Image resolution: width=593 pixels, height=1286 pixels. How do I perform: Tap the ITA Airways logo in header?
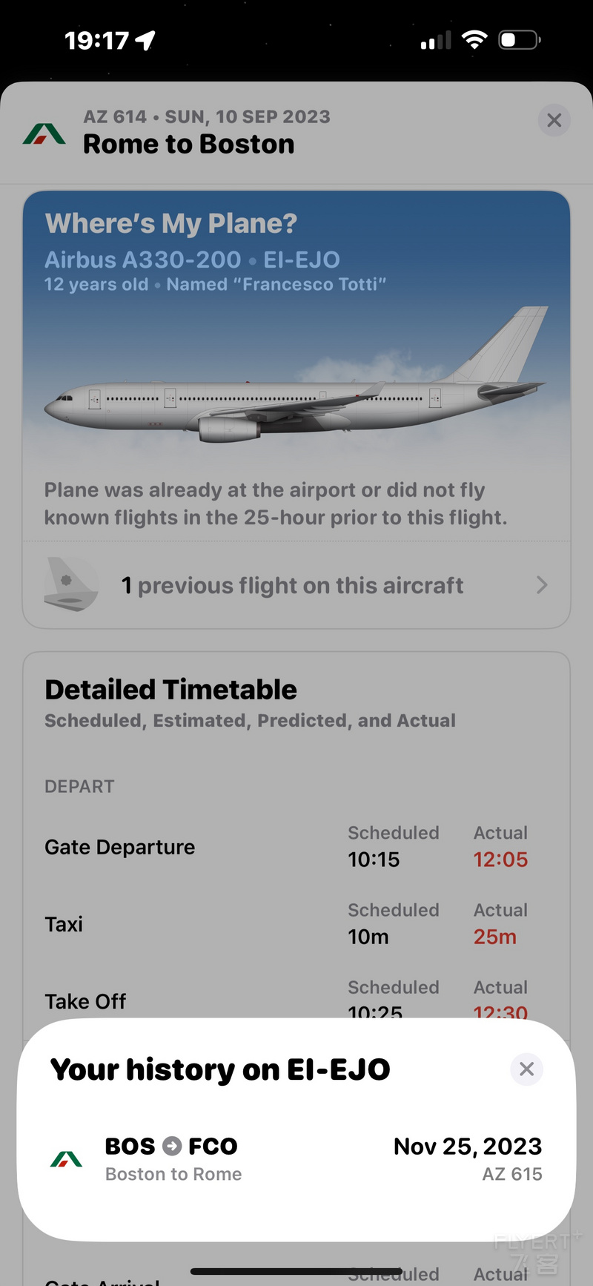44,133
